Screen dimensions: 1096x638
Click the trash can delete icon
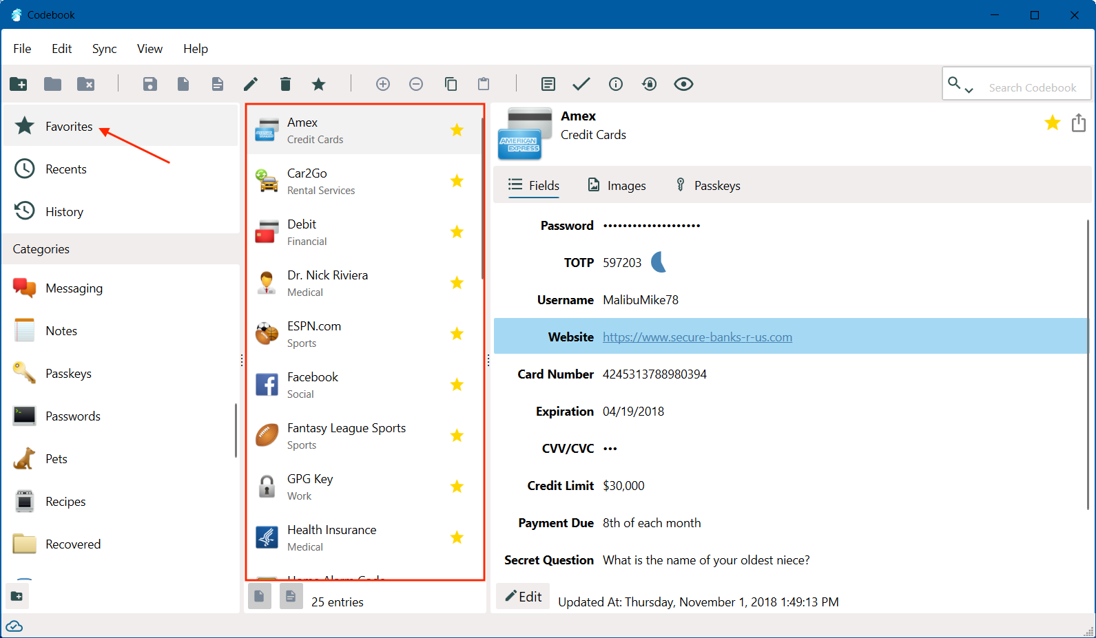click(x=285, y=84)
